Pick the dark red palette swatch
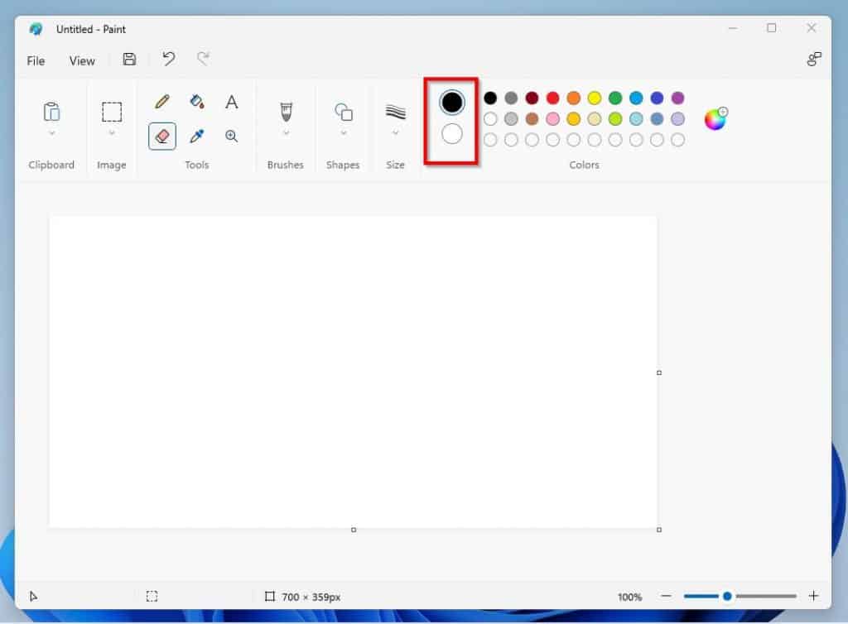This screenshot has width=848, height=624. click(532, 98)
